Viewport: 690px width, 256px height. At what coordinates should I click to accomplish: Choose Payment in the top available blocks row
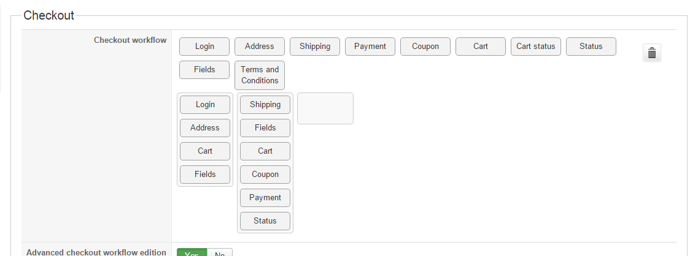(370, 47)
